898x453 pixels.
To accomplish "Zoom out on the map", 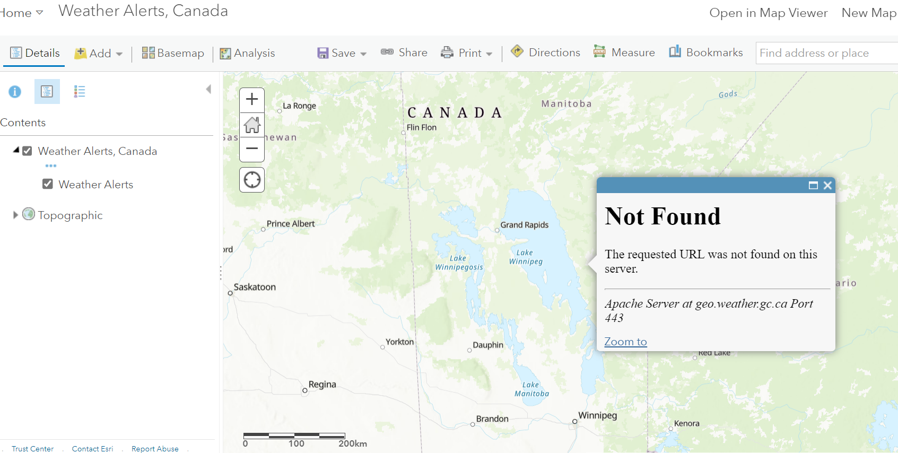I will (x=252, y=149).
